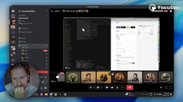Open the 11 Events item

(25, 28)
